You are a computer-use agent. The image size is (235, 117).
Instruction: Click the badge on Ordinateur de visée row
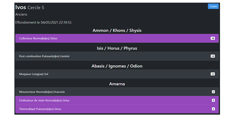click(213, 100)
